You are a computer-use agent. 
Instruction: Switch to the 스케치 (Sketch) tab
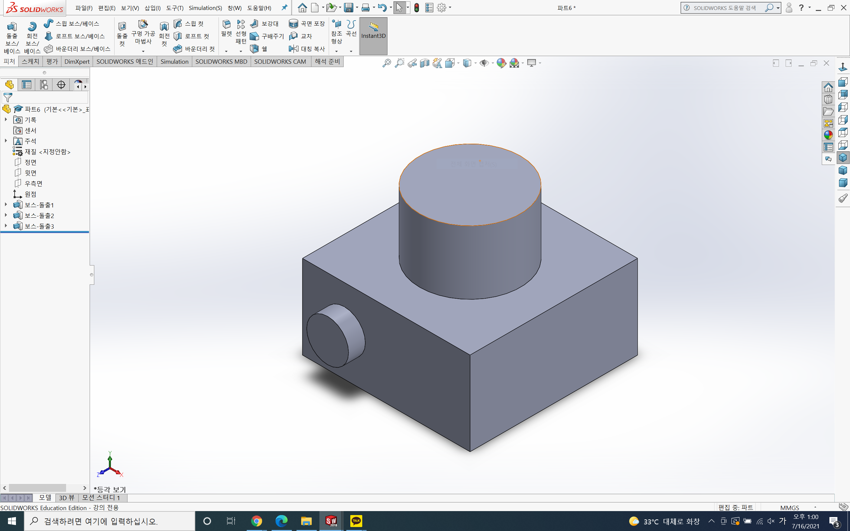click(30, 61)
